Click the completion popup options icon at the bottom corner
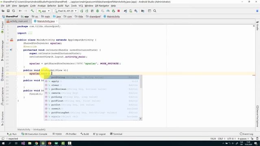Image resolution: width=260 pixels, height=146 pixels. click(x=141, y=119)
